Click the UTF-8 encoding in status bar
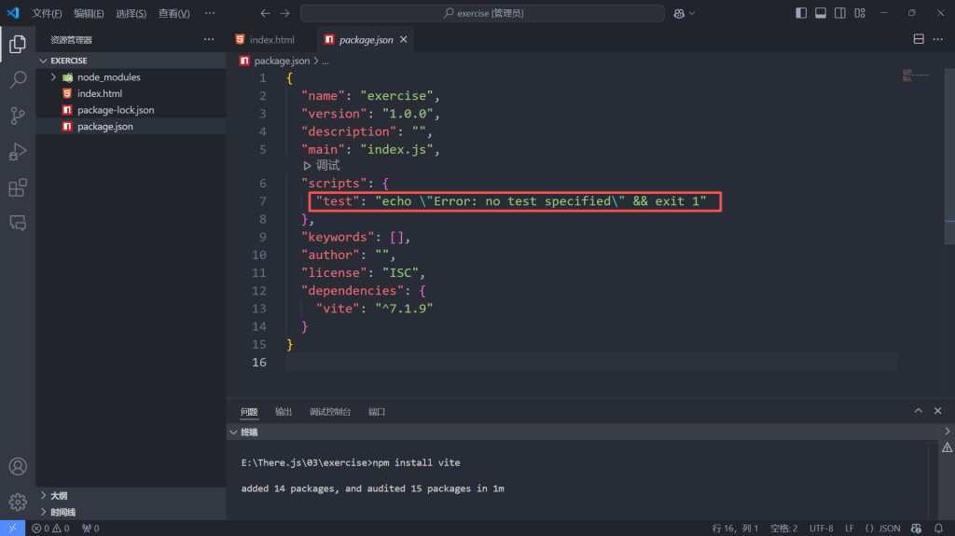Viewport: 955px width, 536px height. pos(821,529)
